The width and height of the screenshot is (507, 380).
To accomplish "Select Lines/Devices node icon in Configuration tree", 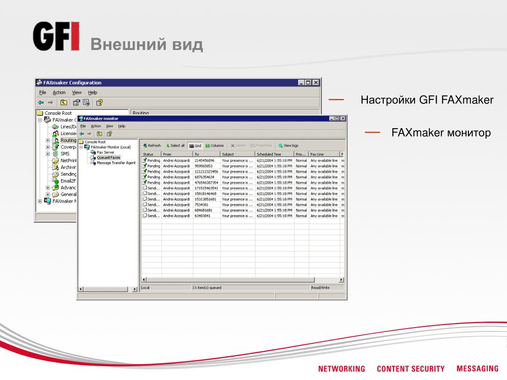I will [55, 127].
